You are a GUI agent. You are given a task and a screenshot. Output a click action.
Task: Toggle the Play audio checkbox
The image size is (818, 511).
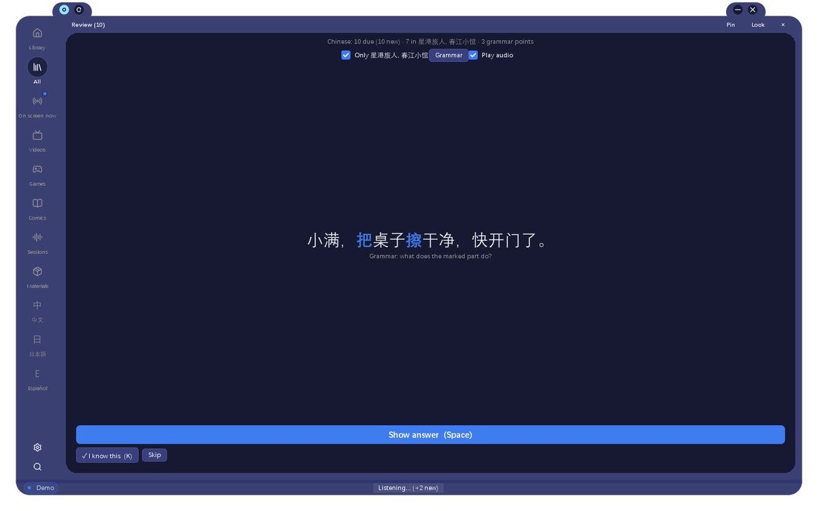[473, 55]
